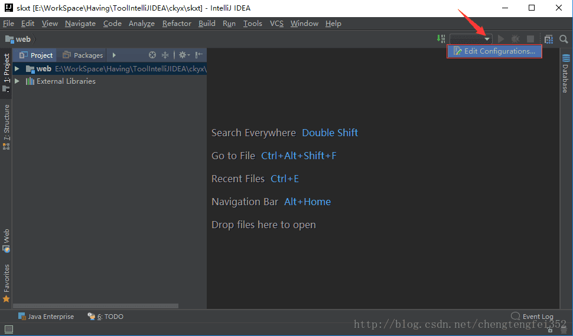Open the Run menu

click(229, 24)
